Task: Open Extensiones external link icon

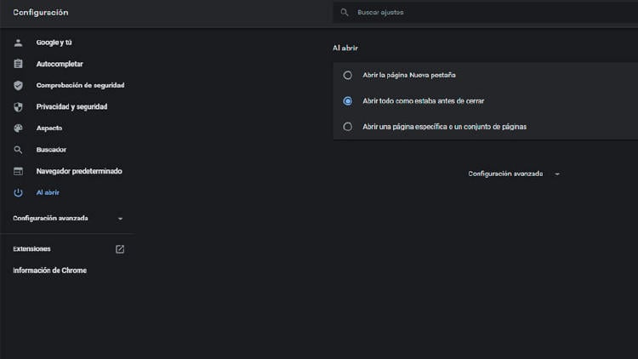Action: (x=120, y=249)
